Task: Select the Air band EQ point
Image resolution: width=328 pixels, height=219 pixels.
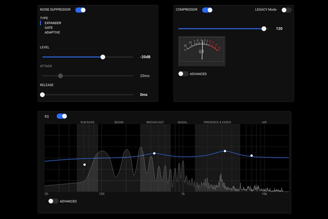Action: click(x=251, y=155)
